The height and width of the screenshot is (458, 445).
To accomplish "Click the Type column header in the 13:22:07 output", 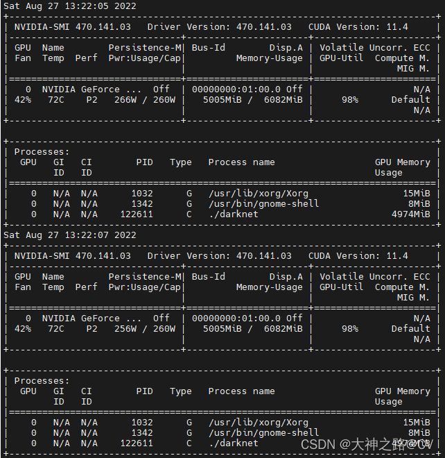I will [x=181, y=391].
